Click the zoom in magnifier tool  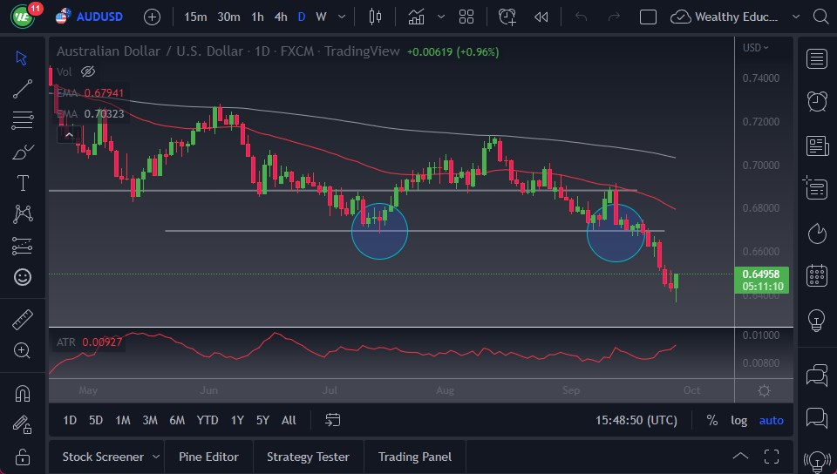(x=23, y=350)
